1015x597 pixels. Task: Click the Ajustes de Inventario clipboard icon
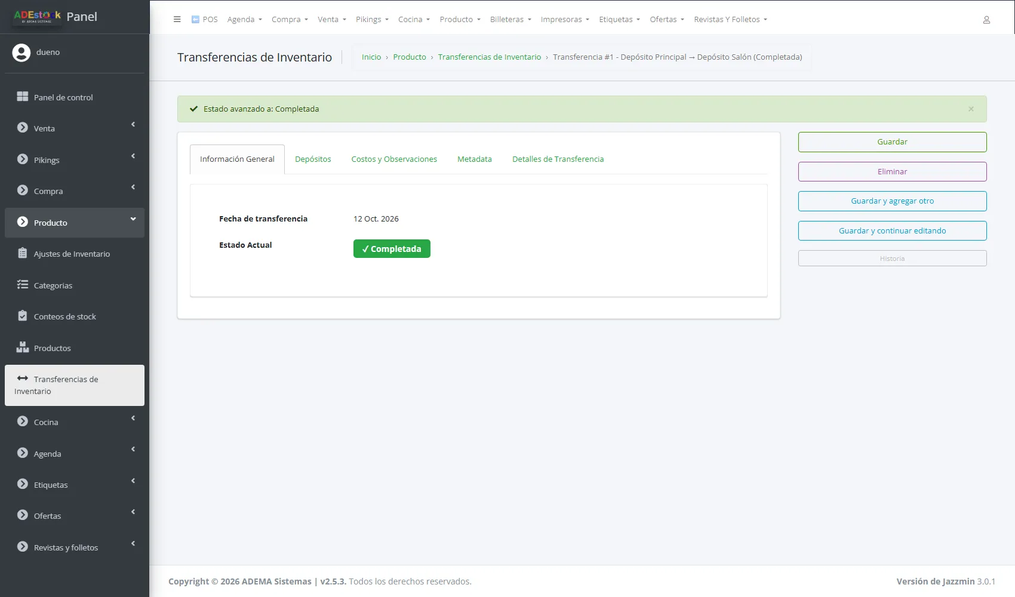point(23,253)
